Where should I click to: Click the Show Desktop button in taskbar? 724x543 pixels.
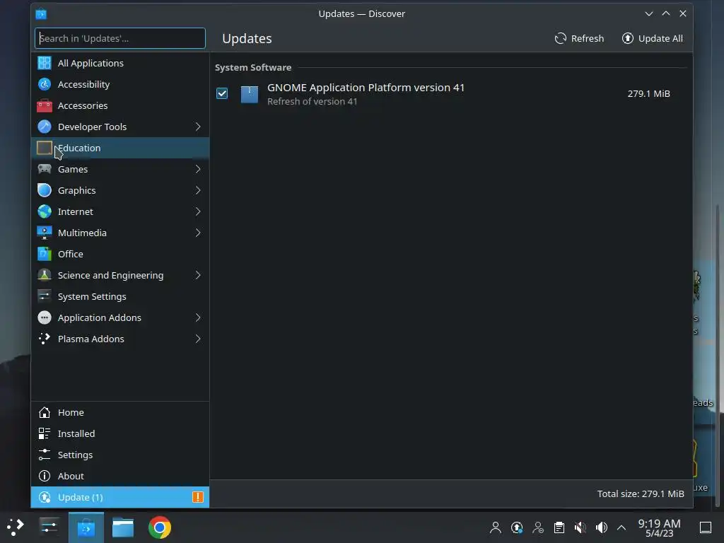706,527
